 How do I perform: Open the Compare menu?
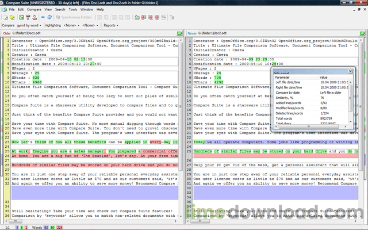34,10
